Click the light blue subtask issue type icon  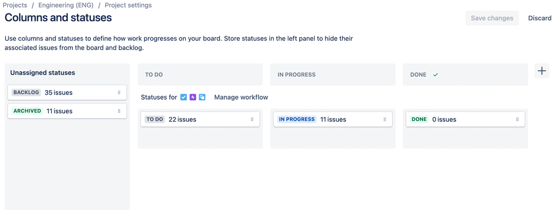[202, 97]
